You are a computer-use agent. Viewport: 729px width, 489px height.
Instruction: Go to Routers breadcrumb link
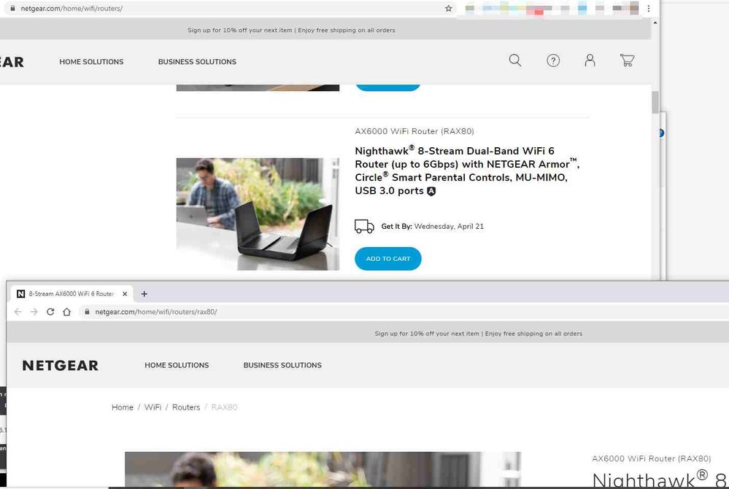[x=186, y=407]
